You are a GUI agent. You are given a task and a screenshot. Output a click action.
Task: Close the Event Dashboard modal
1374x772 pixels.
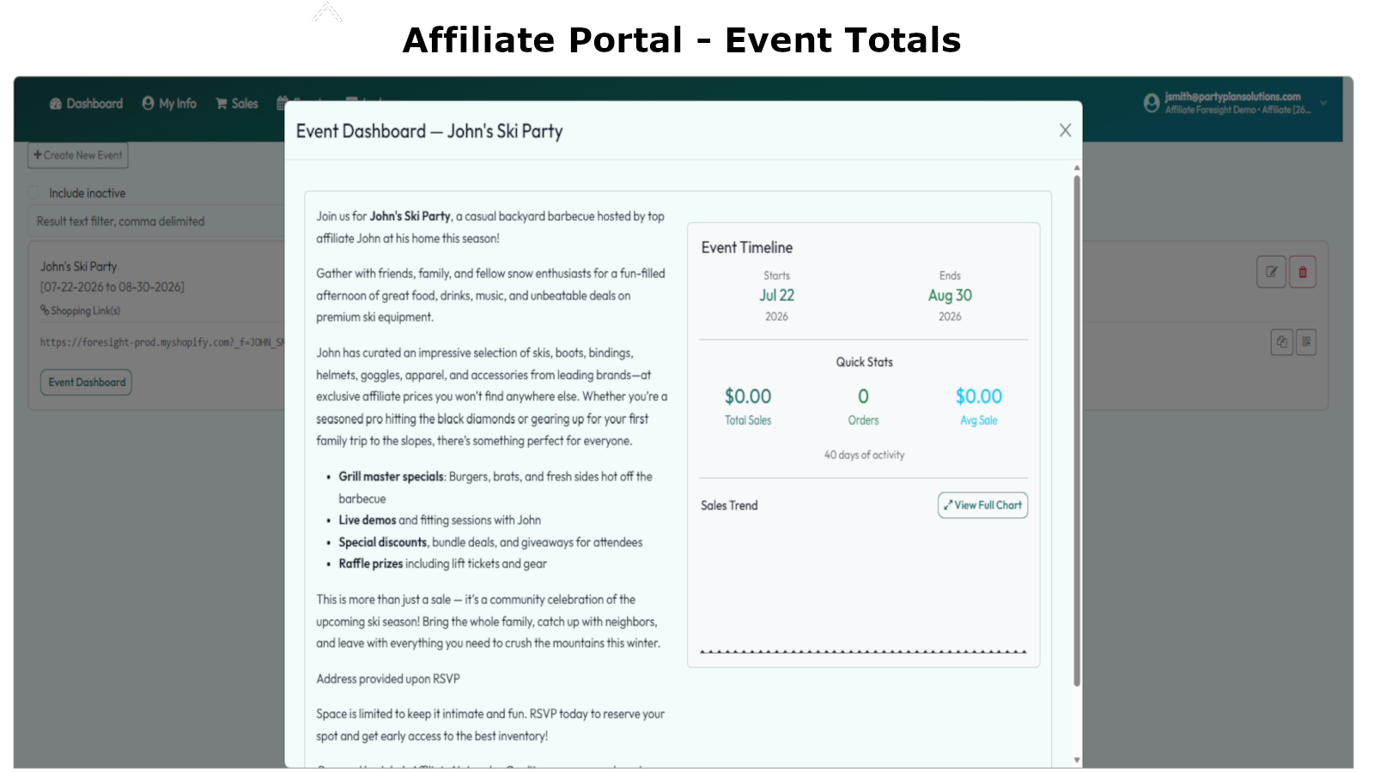click(x=1065, y=130)
